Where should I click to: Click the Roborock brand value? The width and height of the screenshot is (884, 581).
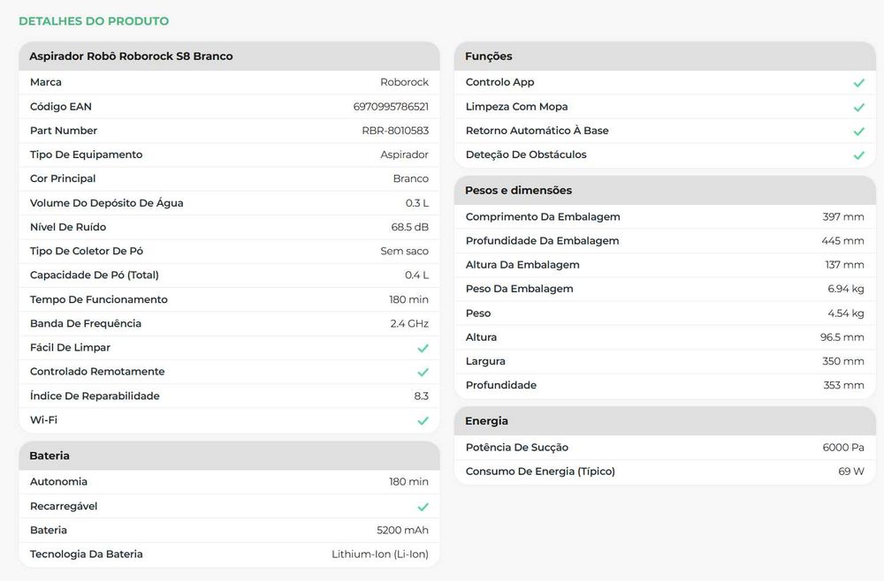point(404,82)
